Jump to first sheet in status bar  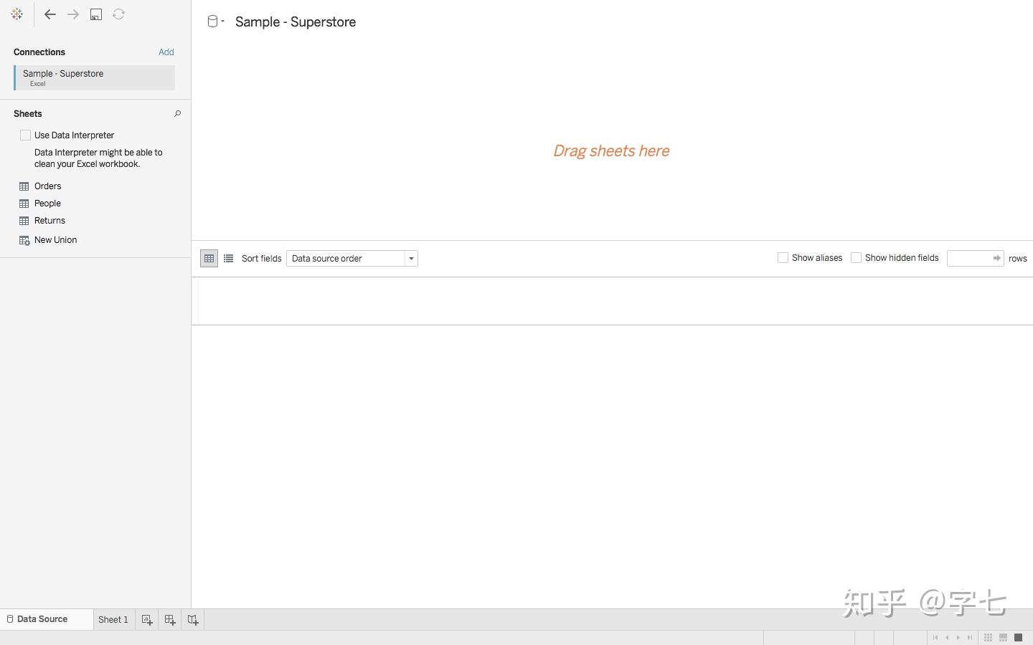click(x=935, y=638)
